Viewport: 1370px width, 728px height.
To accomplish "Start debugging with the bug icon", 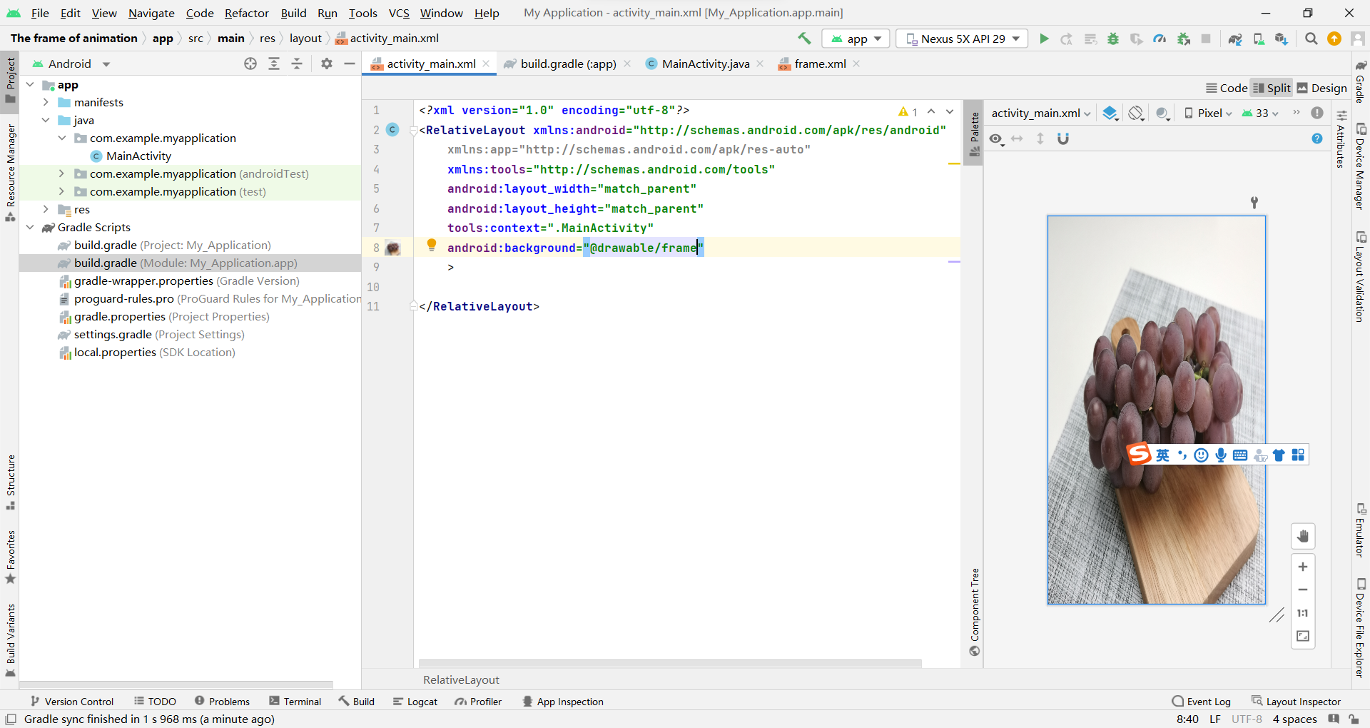I will click(1113, 39).
